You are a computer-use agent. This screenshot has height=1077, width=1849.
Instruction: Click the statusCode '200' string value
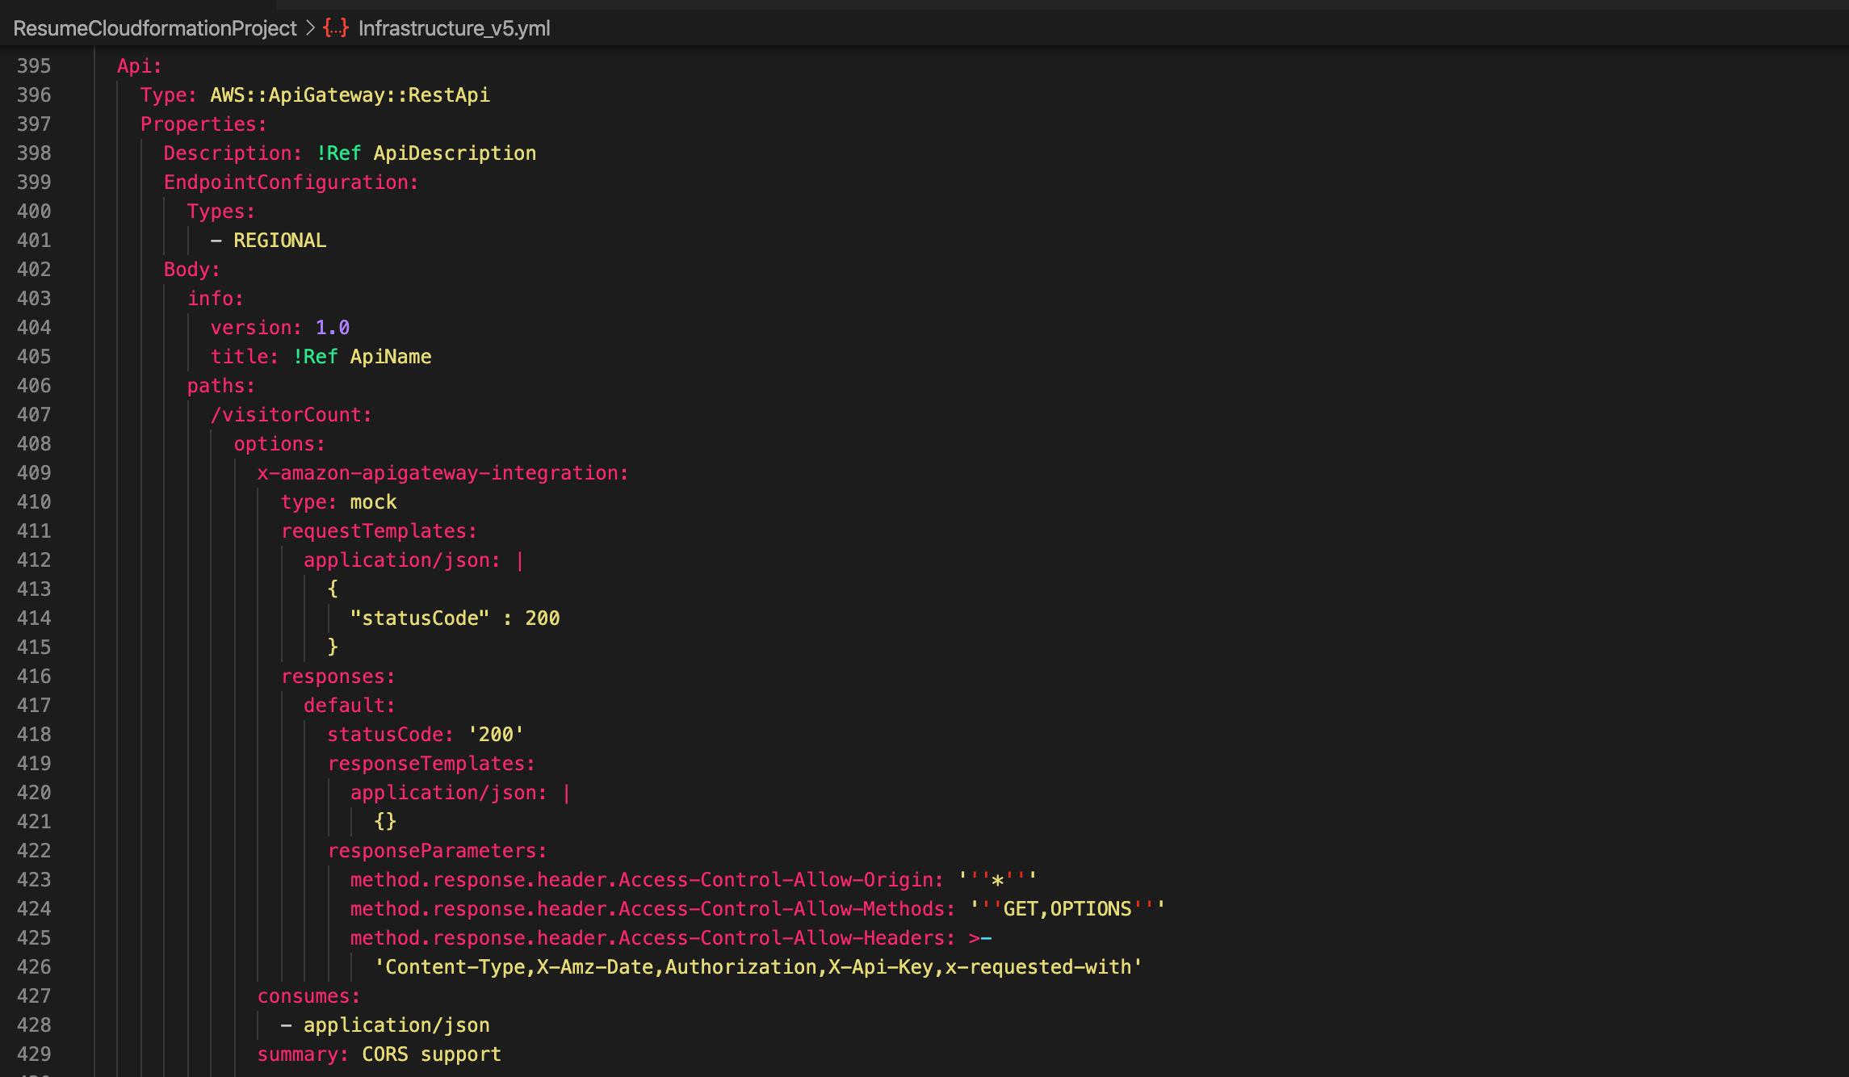(496, 735)
